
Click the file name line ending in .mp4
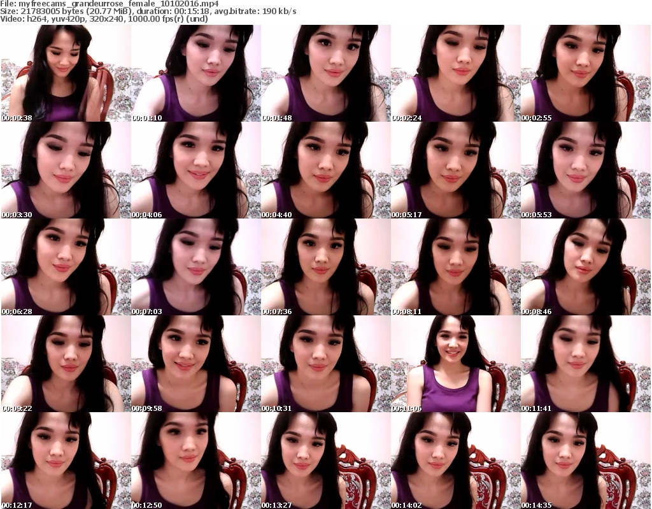coord(110,4)
